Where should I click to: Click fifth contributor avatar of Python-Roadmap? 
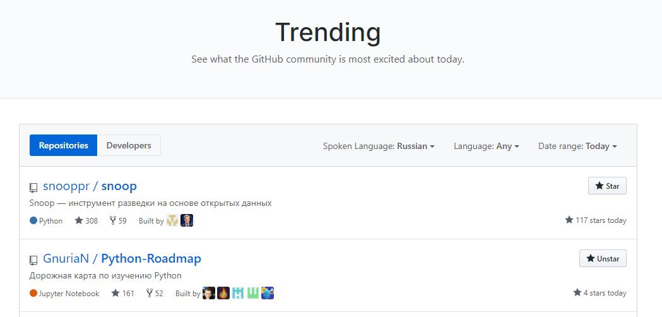267,294
